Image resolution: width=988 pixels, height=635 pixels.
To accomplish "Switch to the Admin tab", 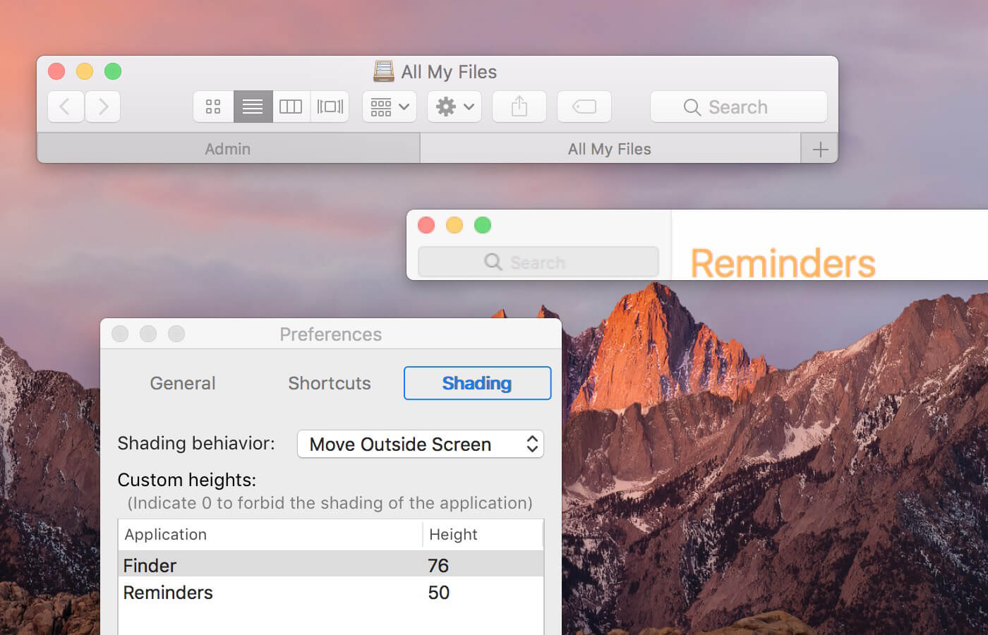I will click(x=228, y=149).
